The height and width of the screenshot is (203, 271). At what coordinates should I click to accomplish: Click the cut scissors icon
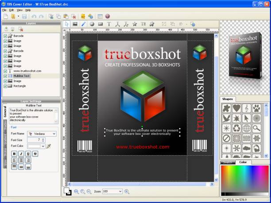(x=51, y=16)
